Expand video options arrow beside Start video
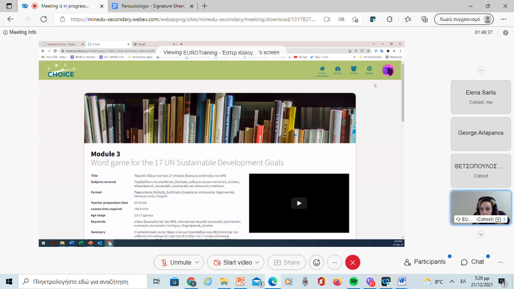This screenshot has width=514, height=289. click(257, 262)
